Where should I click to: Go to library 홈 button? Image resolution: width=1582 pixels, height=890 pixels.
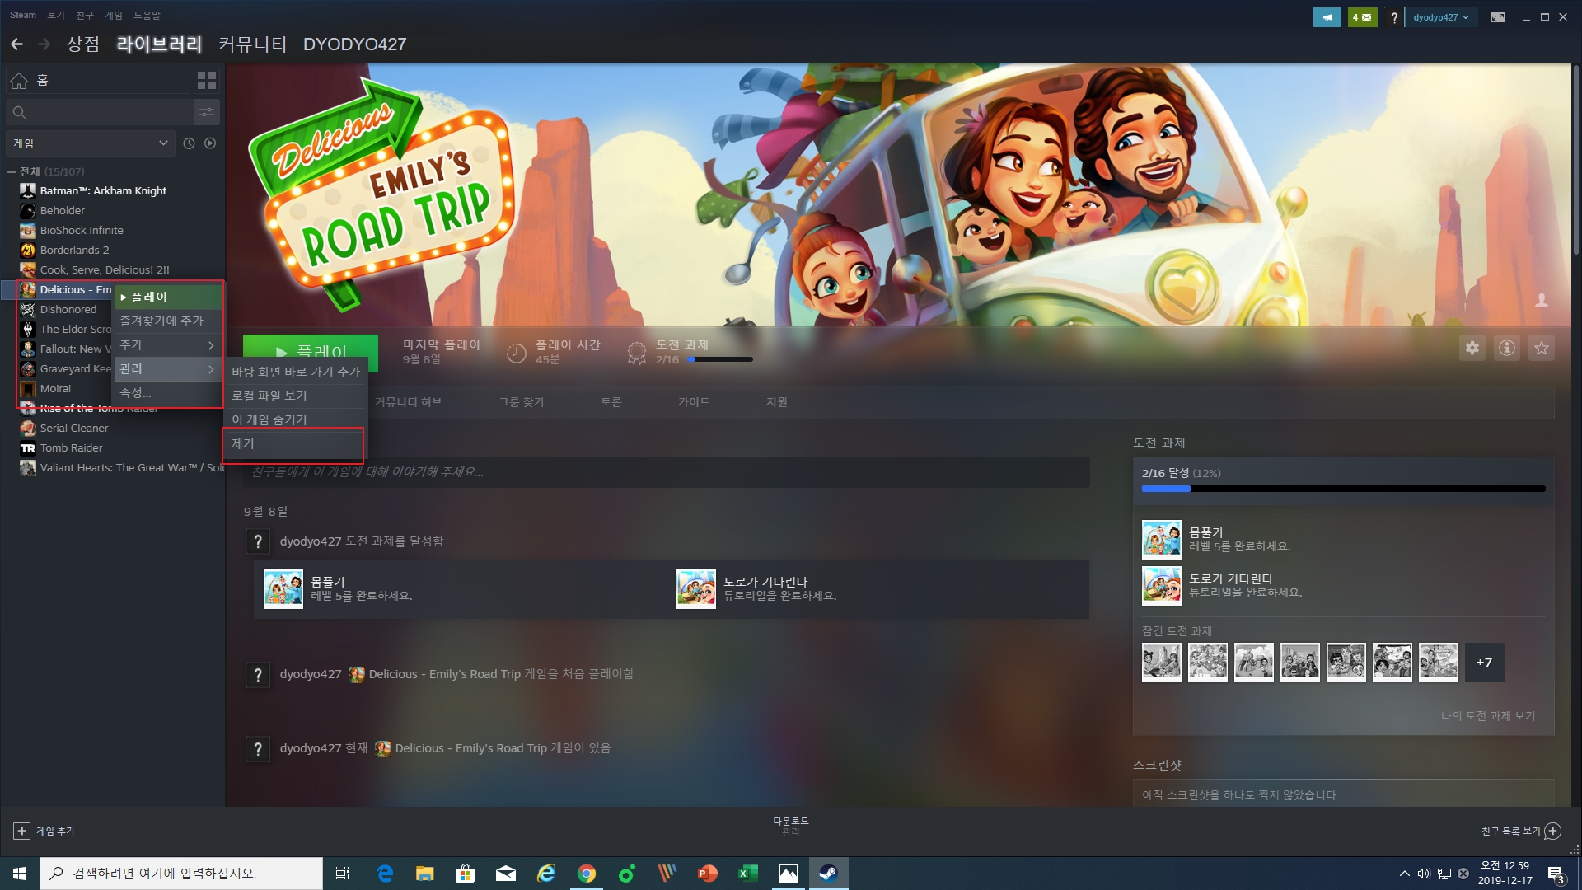pyautogui.click(x=97, y=80)
